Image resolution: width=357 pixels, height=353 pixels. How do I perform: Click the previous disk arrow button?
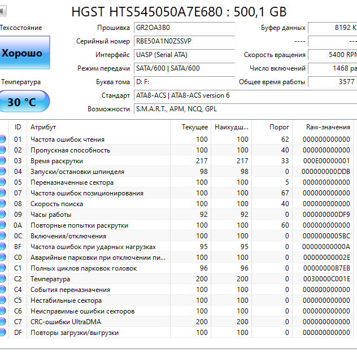3,11
